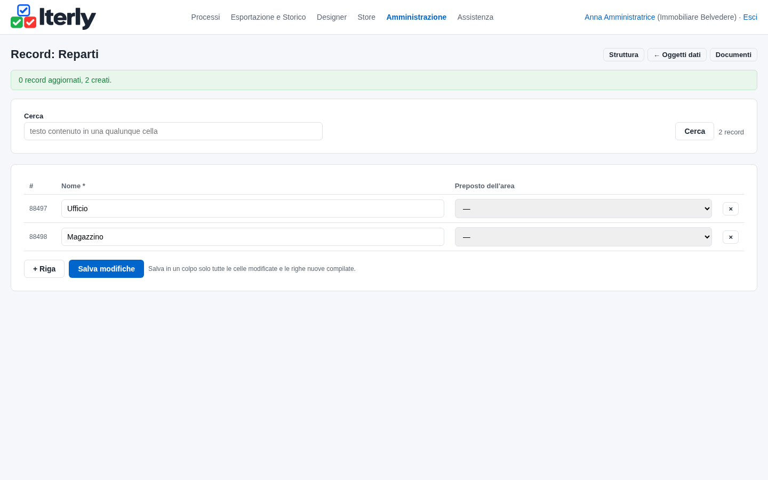Image resolution: width=768 pixels, height=480 pixels.
Task: Log out via Esci link
Action: coord(750,17)
